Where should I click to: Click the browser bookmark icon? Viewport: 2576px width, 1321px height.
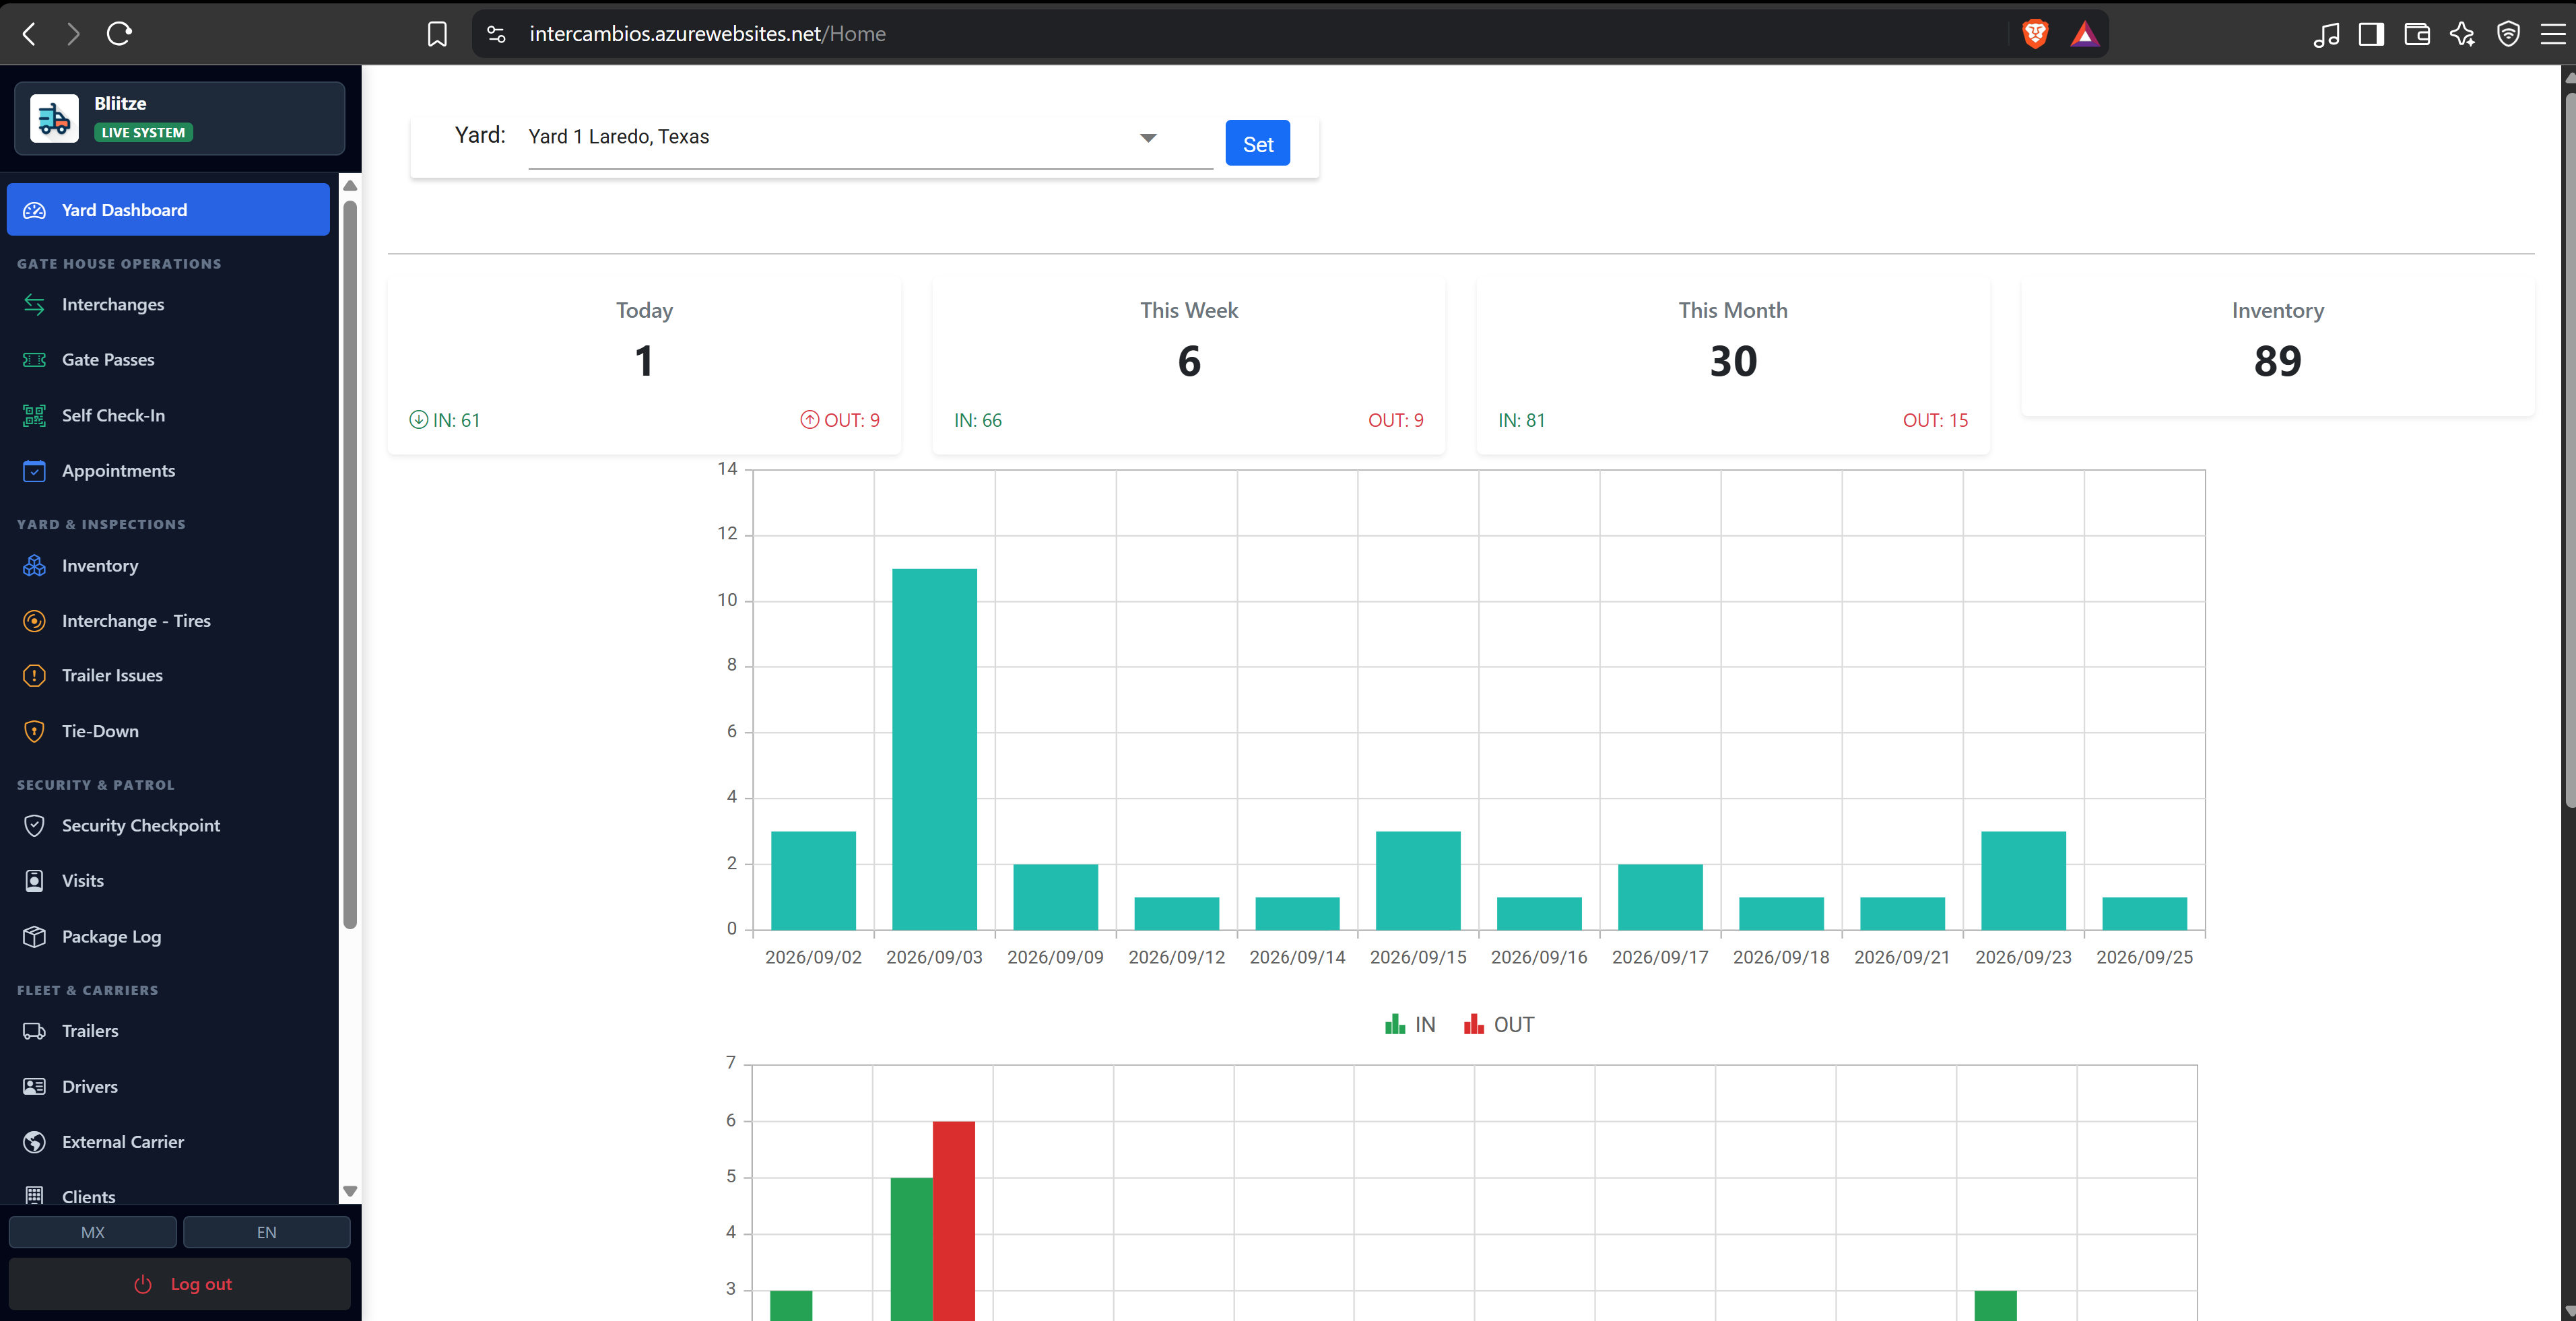[437, 34]
